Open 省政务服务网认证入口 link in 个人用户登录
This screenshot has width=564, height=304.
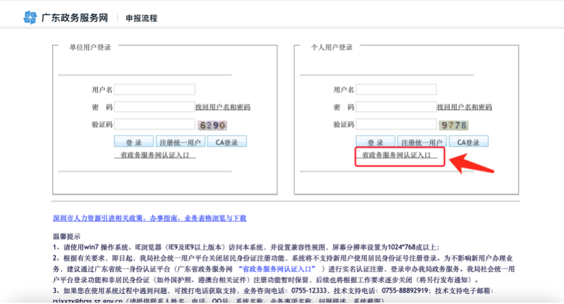(x=396, y=155)
